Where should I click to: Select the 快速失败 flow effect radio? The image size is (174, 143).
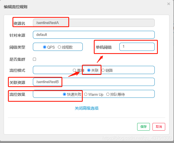click(64, 94)
